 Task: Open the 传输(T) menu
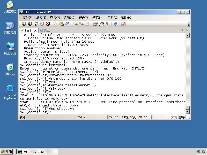pyautogui.click(x=83, y=18)
